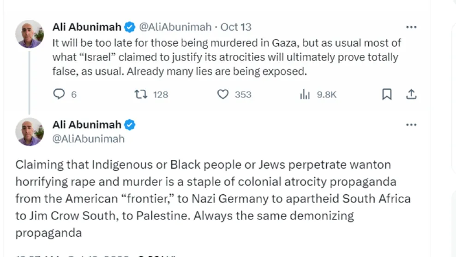Click the @AliAbunimah handle under the second name
The width and height of the screenshot is (456, 257).
click(x=88, y=138)
